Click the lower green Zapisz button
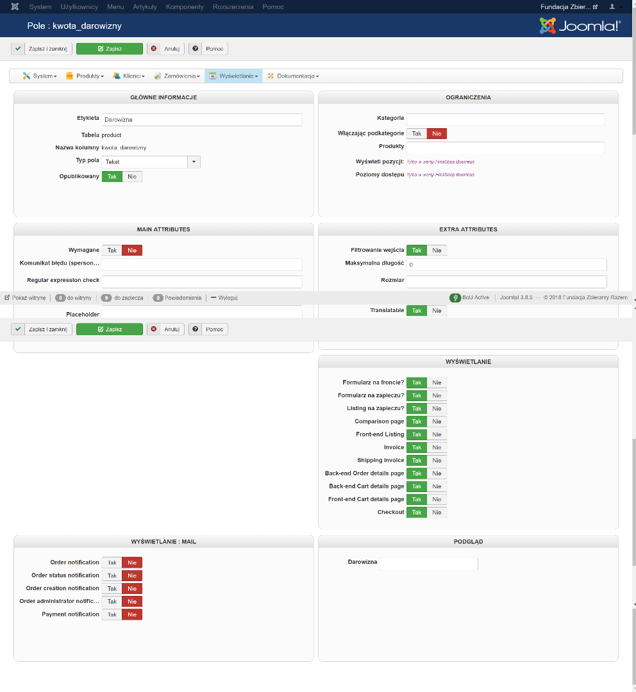The image size is (636, 692). pos(110,329)
